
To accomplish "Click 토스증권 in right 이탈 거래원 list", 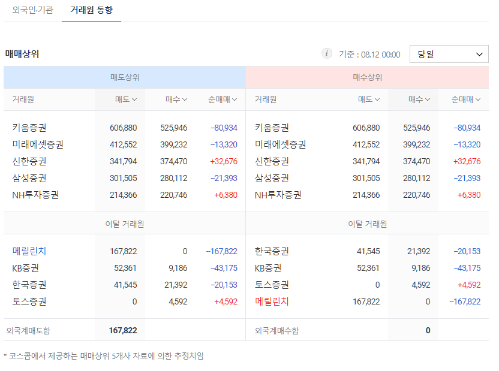I will point(272,285).
